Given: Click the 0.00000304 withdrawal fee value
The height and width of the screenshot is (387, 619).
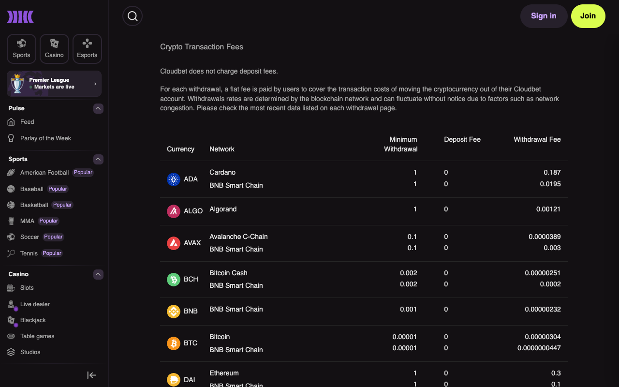Looking at the screenshot, I should click(x=543, y=337).
